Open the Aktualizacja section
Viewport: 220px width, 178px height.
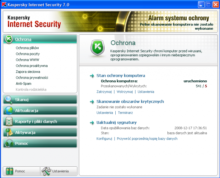click(x=40, y=110)
